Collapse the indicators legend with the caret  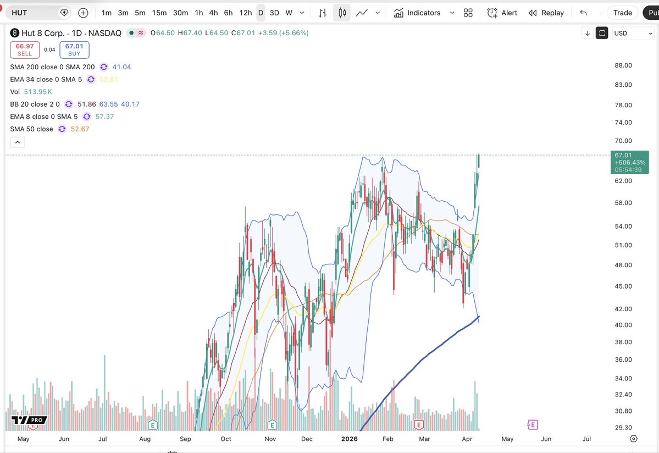click(x=17, y=141)
